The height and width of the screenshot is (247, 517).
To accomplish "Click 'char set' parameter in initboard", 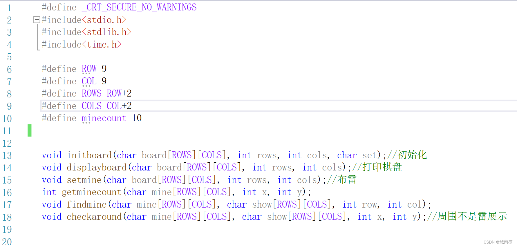I will pos(357,155).
